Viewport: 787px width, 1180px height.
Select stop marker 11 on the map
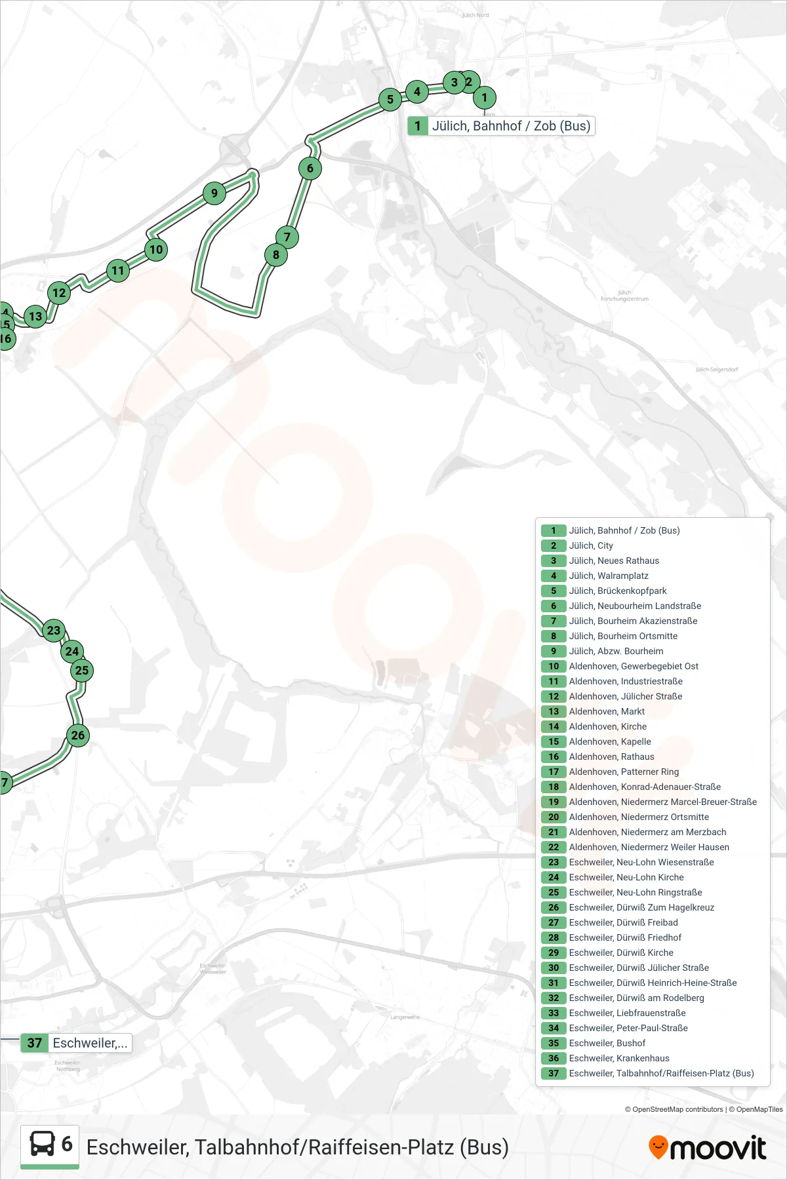pyautogui.click(x=118, y=271)
